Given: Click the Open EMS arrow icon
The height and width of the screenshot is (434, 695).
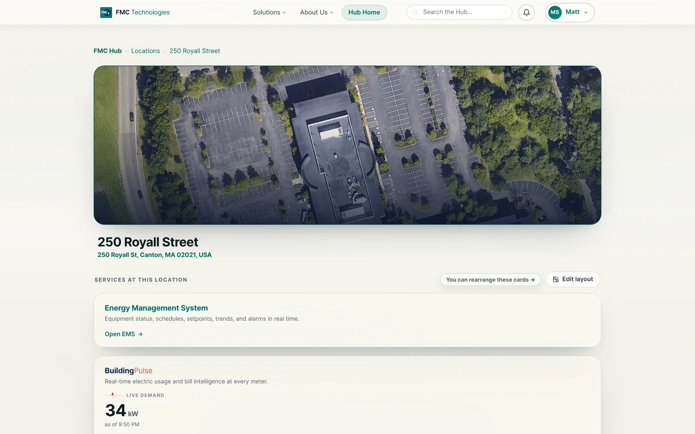Looking at the screenshot, I should point(140,334).
